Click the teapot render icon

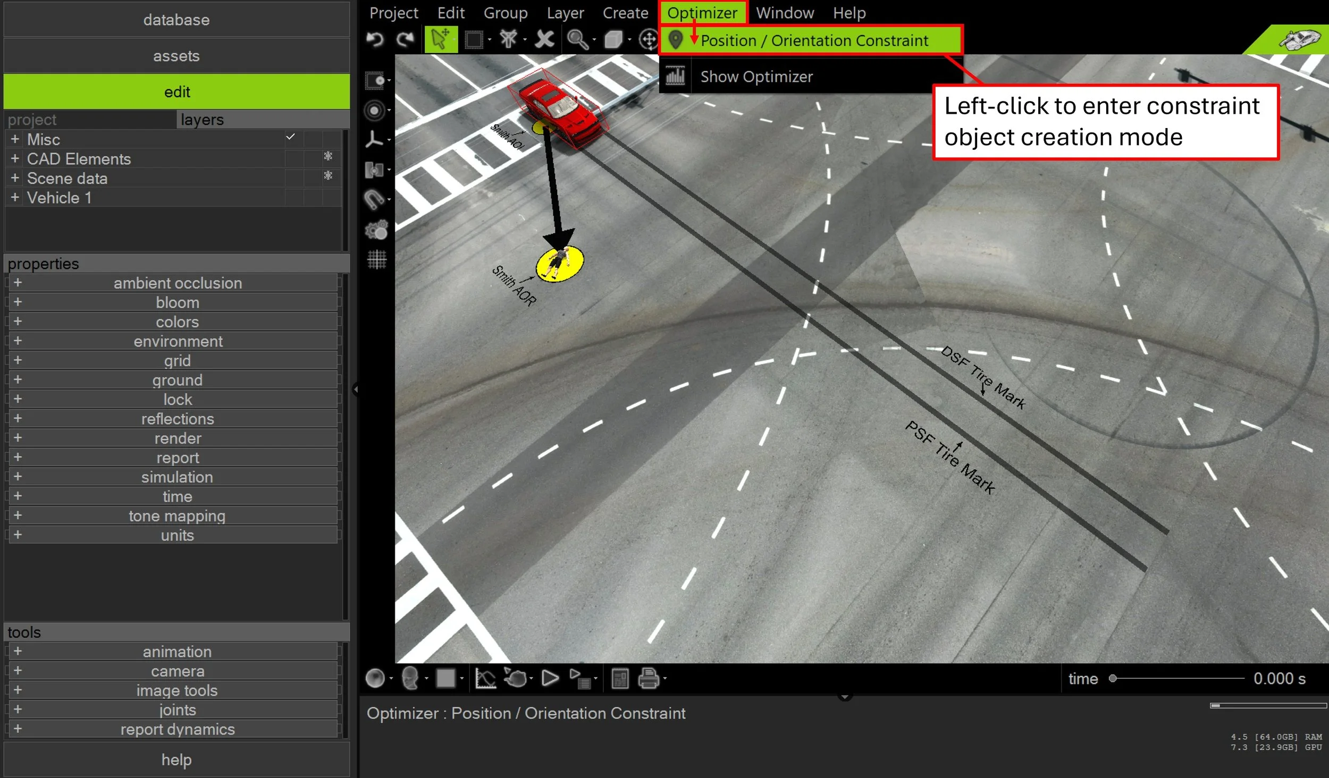pyautogui.click(x=516, y=679)
